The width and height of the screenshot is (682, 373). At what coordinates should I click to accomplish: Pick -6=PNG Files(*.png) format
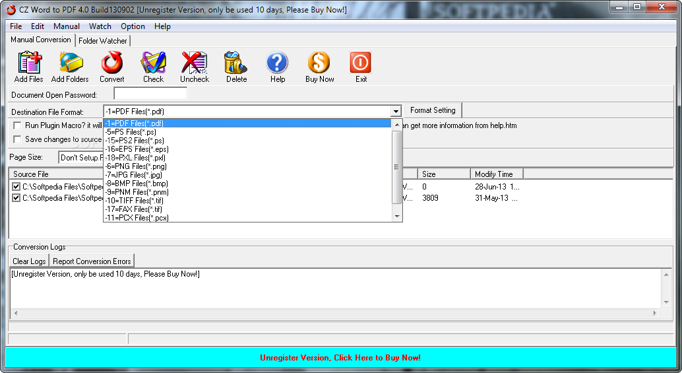click(x=247, y=166)
